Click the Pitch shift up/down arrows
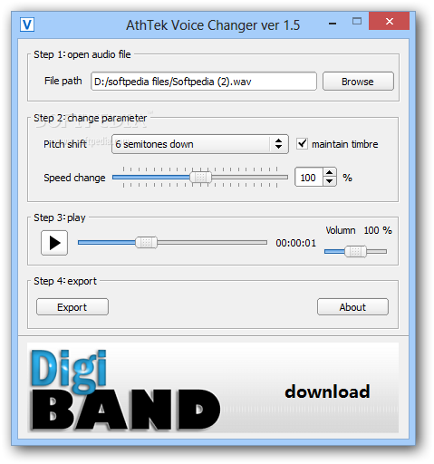This screenshot has height=464, width=434. pyautogui.click(x=278, y=144)
